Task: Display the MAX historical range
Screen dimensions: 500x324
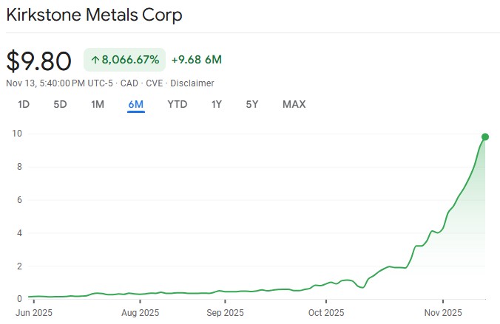Action: [x=294, y=104]
